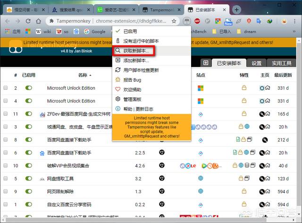Click the 最后更新 column header
This screenshot has width=302, height=223.
tap(283, 75)
